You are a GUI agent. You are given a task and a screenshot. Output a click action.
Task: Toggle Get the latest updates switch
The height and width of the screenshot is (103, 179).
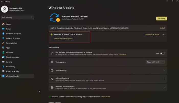162,53
